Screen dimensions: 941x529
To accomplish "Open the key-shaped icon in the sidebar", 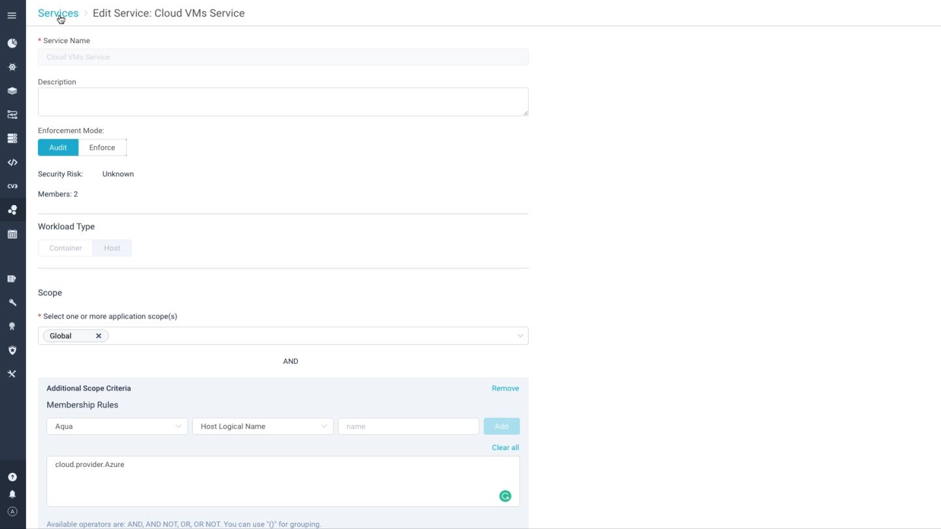I will 12,302.
